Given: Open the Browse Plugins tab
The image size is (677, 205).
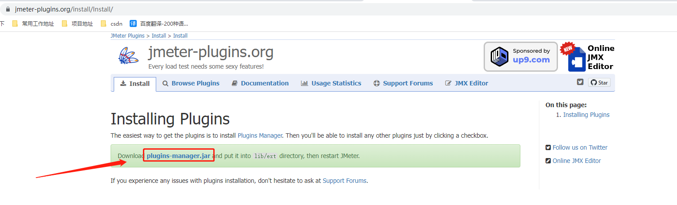Looking at the screenshot, I should coord(191,83).
